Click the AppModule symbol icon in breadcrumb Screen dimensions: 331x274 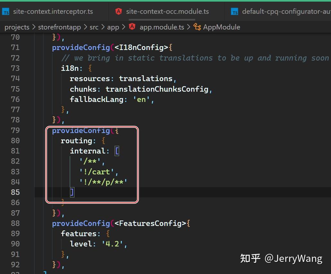point(198,27)
